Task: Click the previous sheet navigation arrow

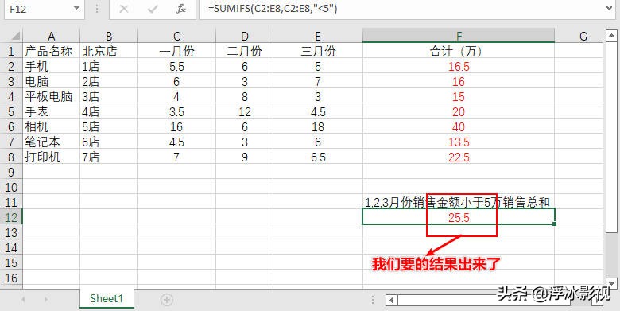Action: tap(23, 300)
